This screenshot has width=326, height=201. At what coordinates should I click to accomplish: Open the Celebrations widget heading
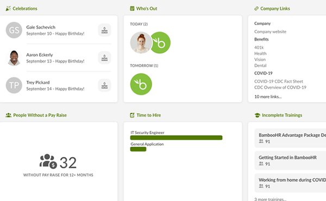pos(25,9)
